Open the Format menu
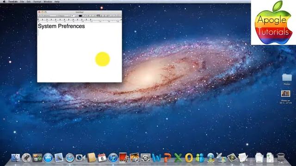The width and height of the screenshot is (296, 166). point(37,2)
